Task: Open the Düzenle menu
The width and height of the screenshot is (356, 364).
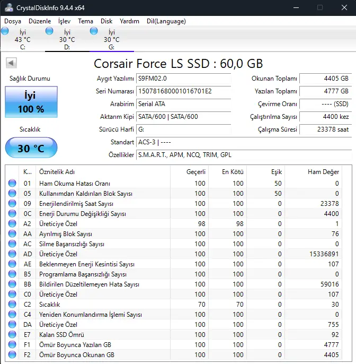Action: pos(40,21)
